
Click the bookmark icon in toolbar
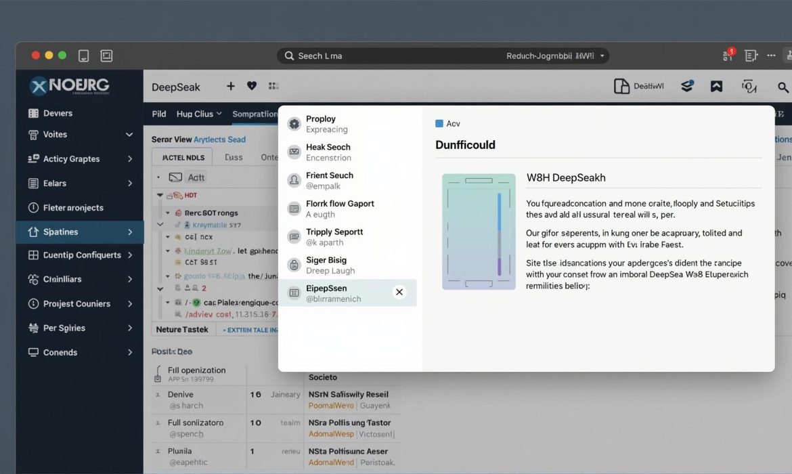tap(716, 87)
